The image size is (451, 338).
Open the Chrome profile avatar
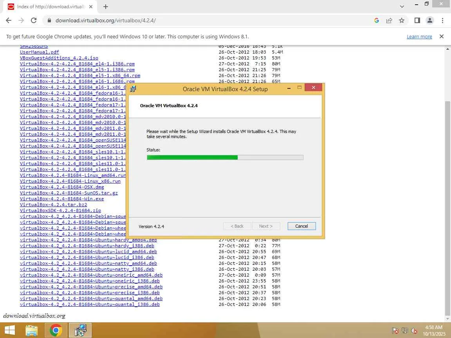pos(430,20)
